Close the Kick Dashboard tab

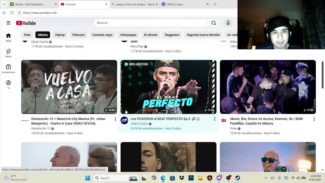click(x=56, y=4)
